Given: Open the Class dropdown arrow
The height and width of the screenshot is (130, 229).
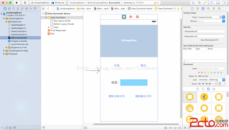Looking at the screenshot, I should (224, 17).
